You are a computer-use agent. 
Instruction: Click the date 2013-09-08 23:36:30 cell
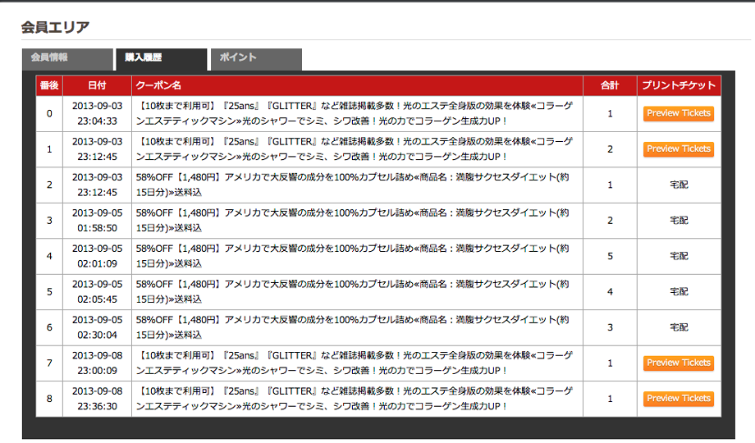pos(97,399)
